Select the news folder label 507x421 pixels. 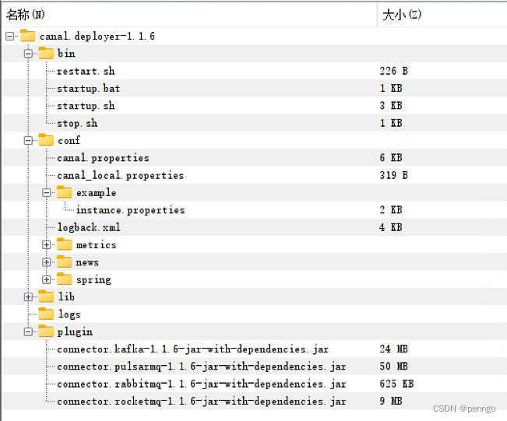click(x=87, y=262)
